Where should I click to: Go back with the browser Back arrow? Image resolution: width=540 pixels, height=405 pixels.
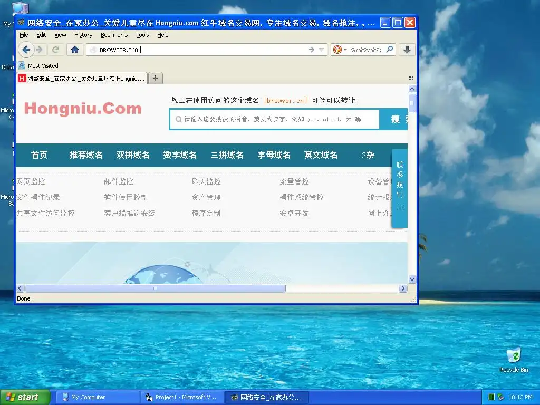coord(26,50)
